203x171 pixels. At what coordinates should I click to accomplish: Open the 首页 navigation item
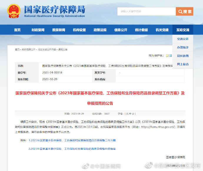pyautogui.click(x=17, y=30)
